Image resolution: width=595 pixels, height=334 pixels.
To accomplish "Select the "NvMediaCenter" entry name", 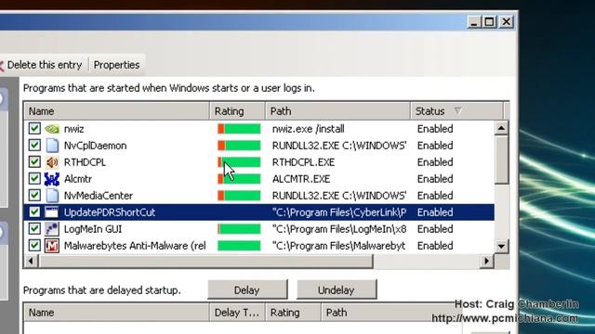I will [x=99, y=196].
